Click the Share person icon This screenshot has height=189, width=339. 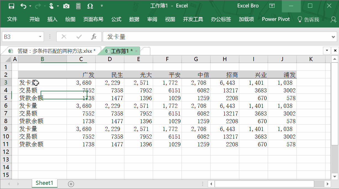334,20
